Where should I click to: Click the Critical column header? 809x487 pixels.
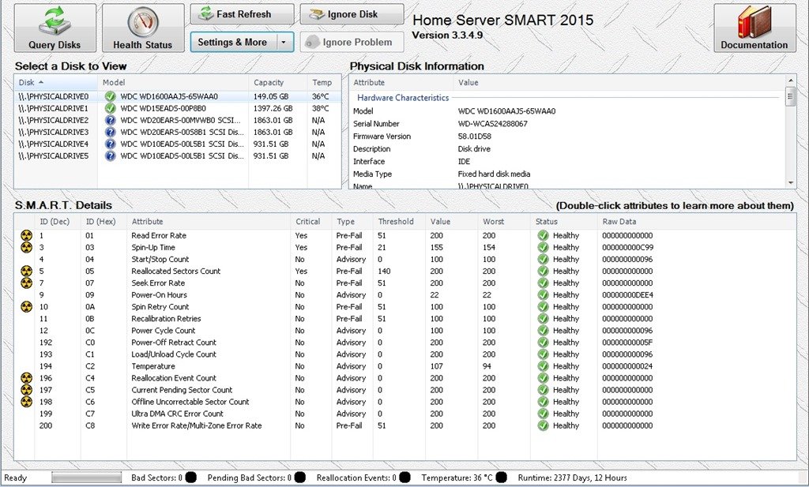pyautogui.click(x=311, y=222)
